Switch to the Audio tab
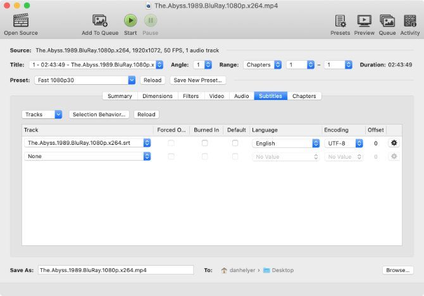This screenshot has width=424, height=296. [x=242, y=96]
